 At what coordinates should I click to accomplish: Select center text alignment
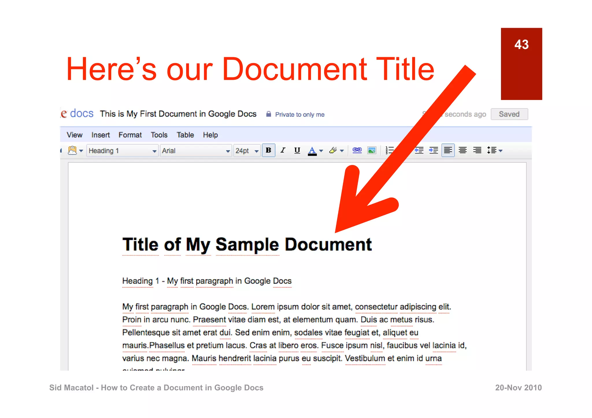coord(463,150)
